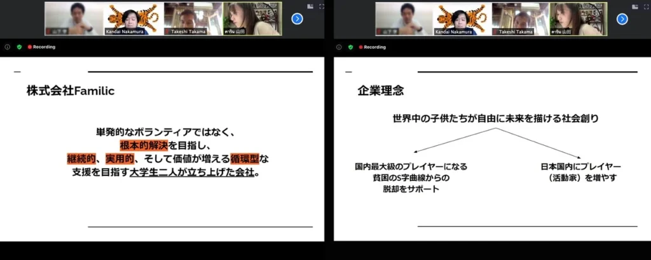This screenshot has height=260, width=651.
Task: Select Takeshi Takama's video tile in Familic slide window
Action: point(193,18)
